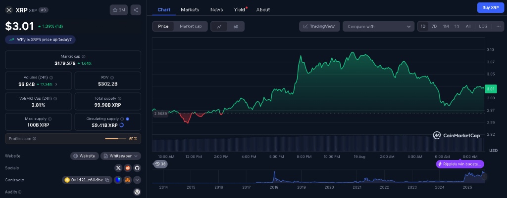Copy the 0x1d2f contract address
The width and height of the screenshot is (507, 198).
point(107,180)
